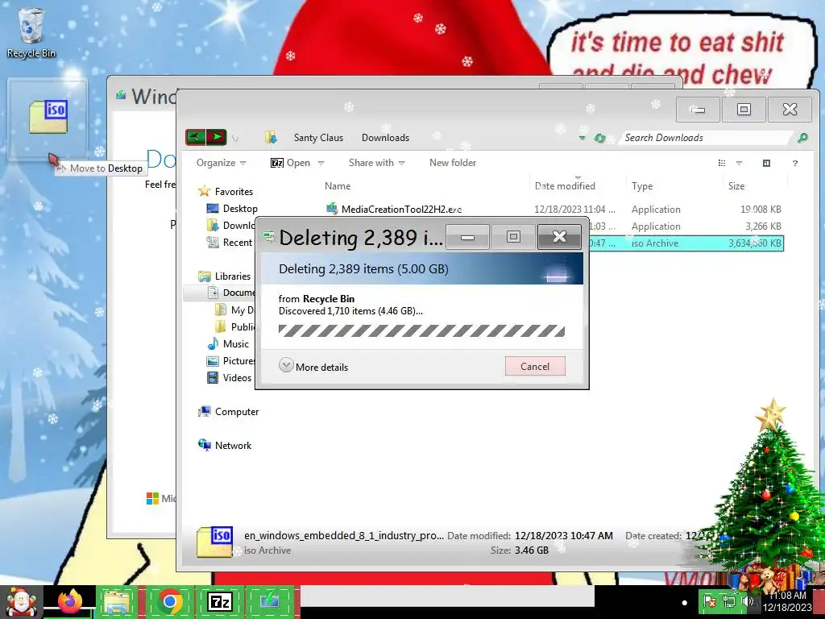Screen dimensions: 825x619
Task: Open Recent Places under Favorites
Action: (230, 242)
